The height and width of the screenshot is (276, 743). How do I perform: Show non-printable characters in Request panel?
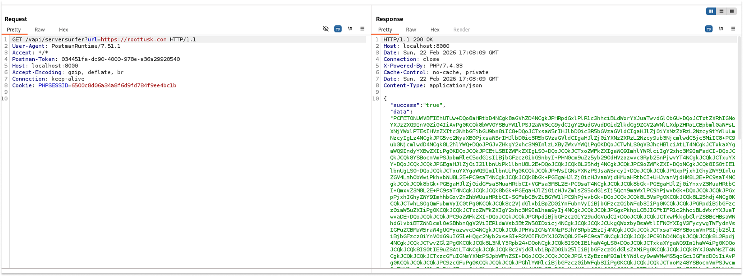point(350,29)
